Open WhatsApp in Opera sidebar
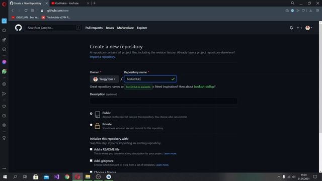The height and width of the screenshot is (181, 322). (x=4, y=71)
